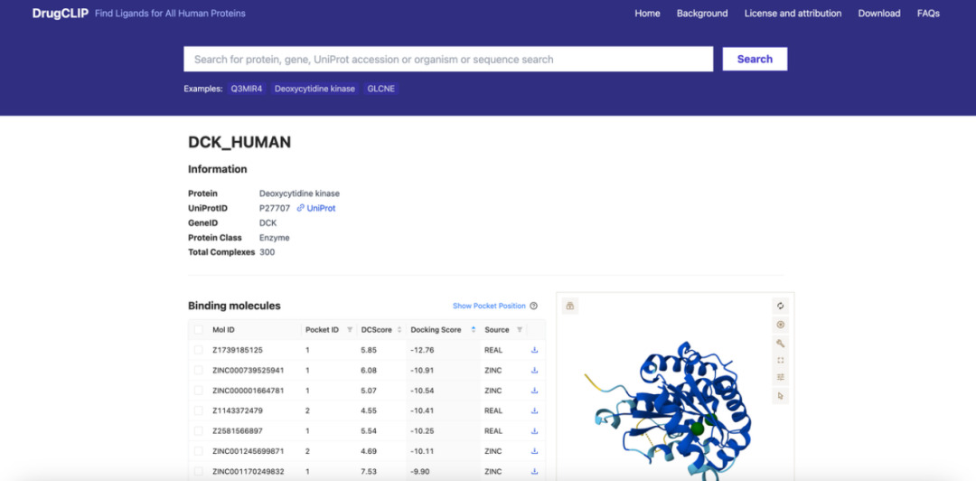Click the reset camera rotation icon in viewer

781,306
